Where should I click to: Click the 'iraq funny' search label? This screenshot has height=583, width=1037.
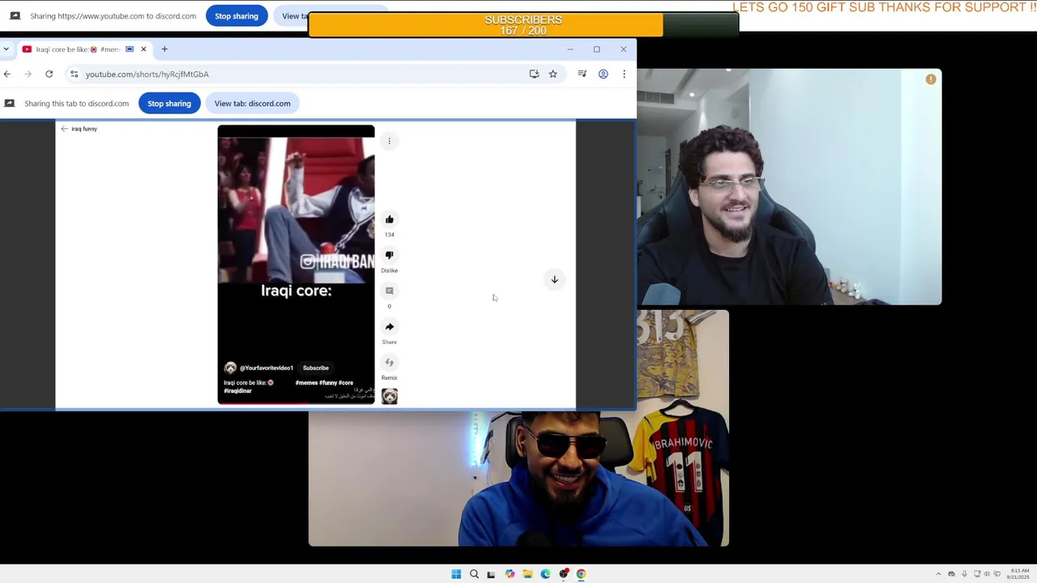click(x=84, y=129)
